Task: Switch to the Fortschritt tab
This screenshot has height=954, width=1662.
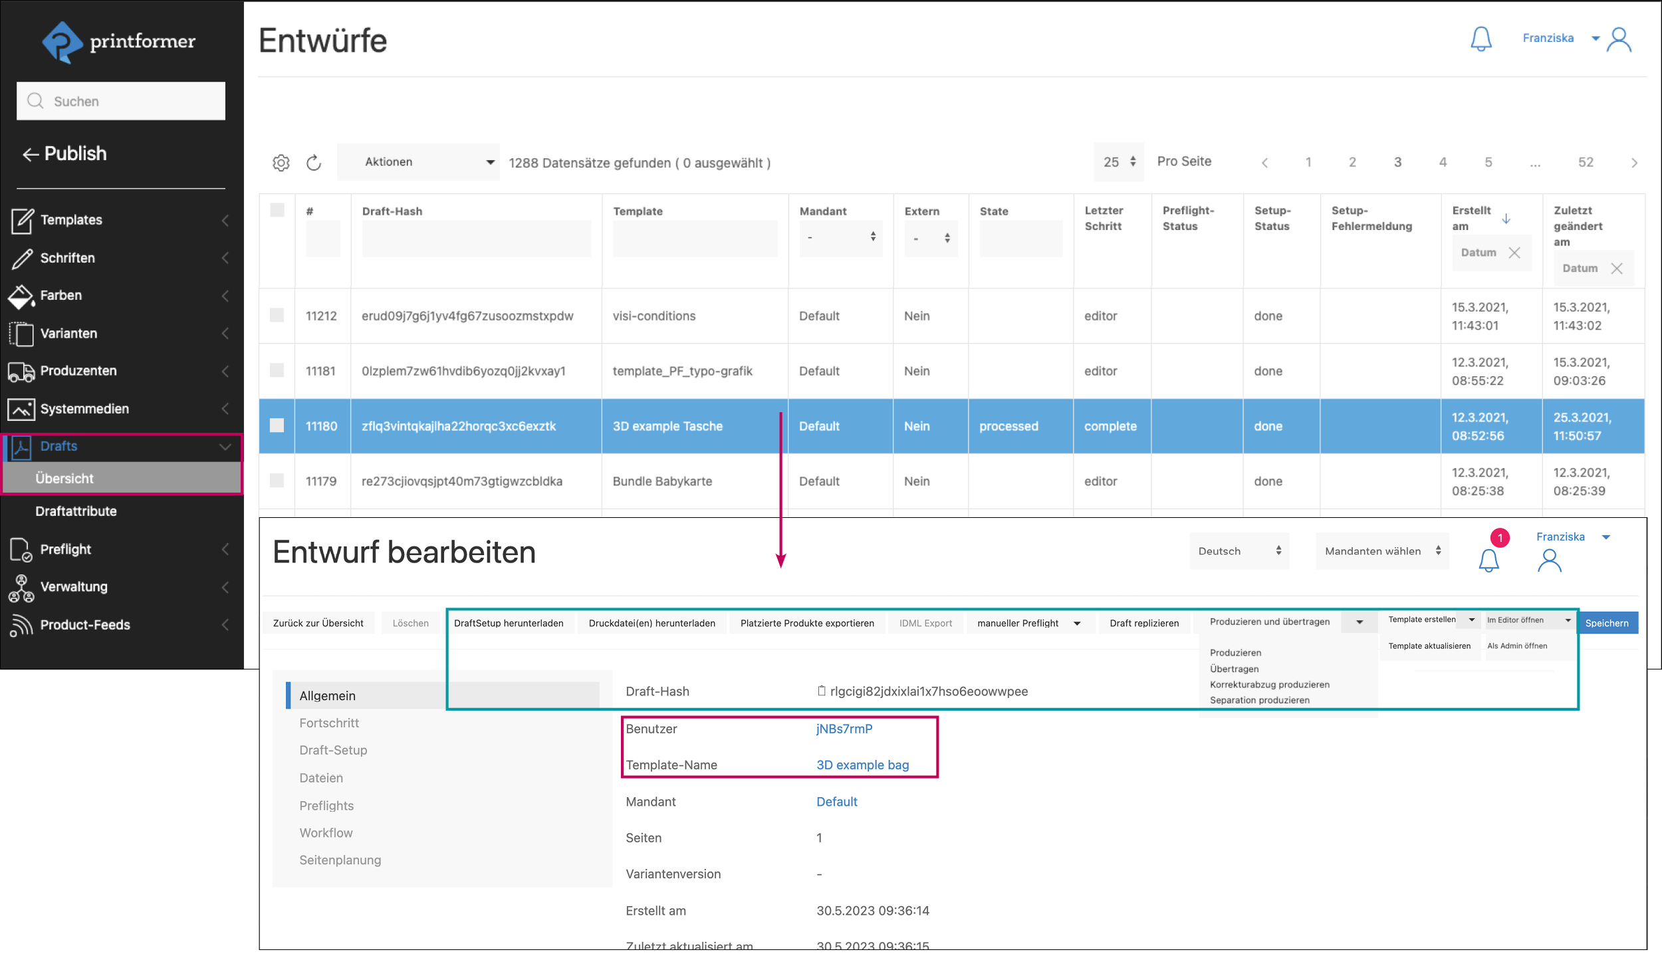Action: (328, 723)
